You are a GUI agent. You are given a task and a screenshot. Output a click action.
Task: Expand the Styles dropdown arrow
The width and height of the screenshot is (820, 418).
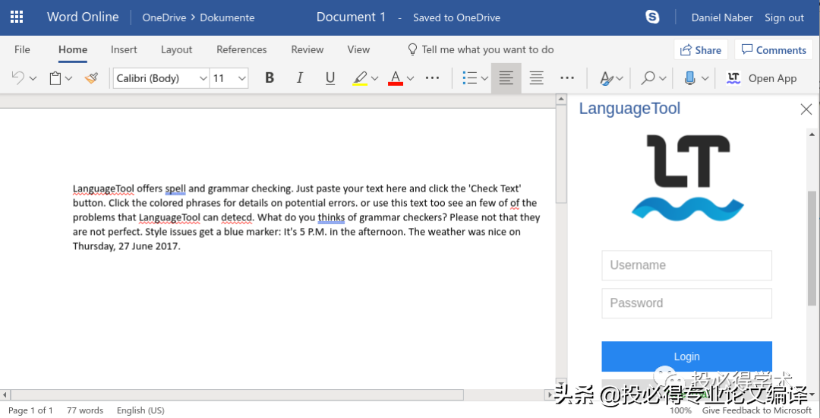(x=620, y=79)
